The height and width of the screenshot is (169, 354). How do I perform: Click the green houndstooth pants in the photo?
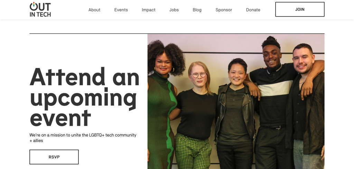[x=193, y=151]
